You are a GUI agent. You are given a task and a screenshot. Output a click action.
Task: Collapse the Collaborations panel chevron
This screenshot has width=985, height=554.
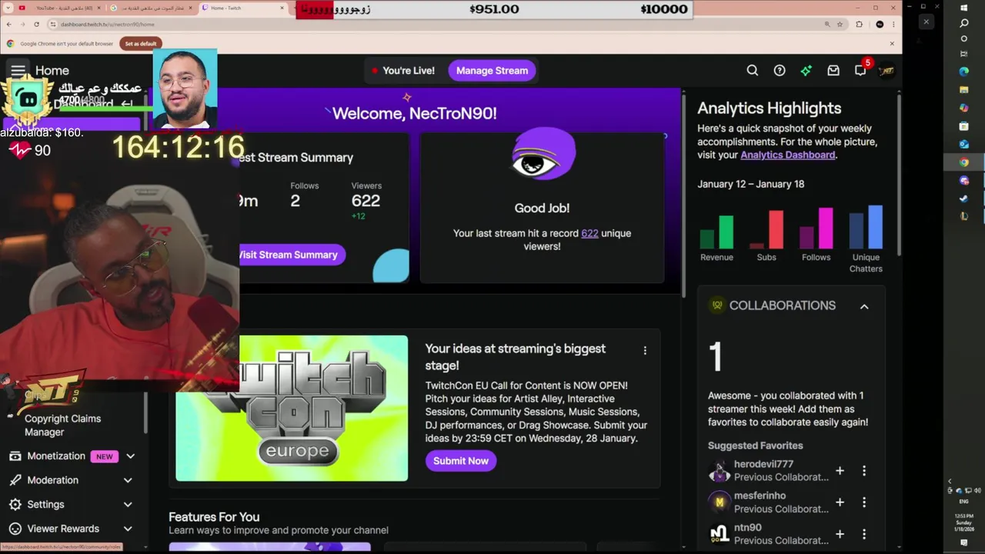864,306
